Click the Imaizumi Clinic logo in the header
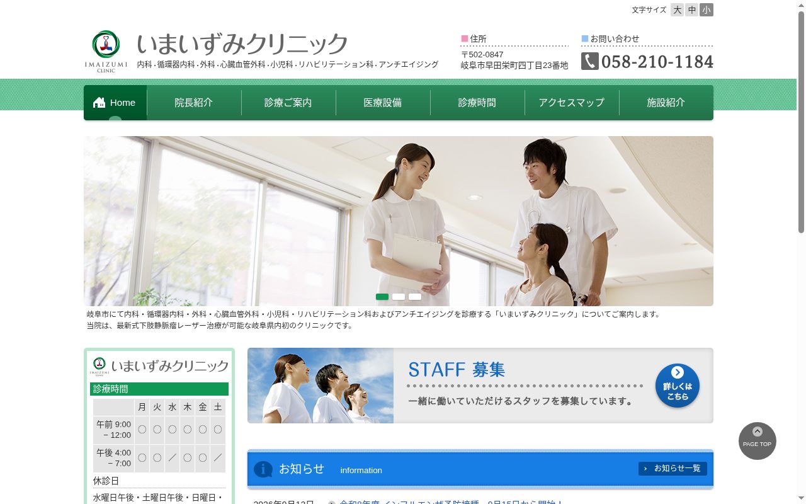The width and height of the screenshot is (806, 504). click(x=106, y=52)
